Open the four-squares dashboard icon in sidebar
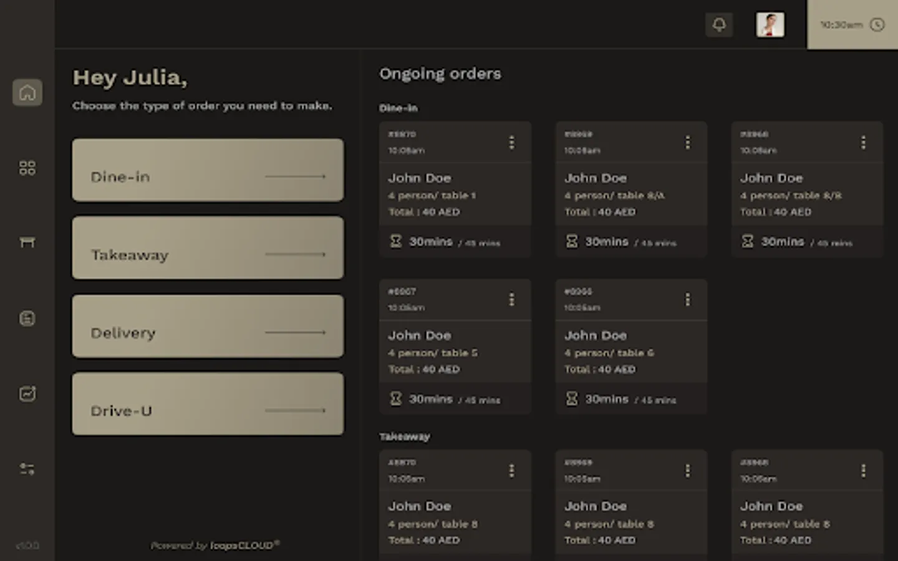 (x=27, y=168)
